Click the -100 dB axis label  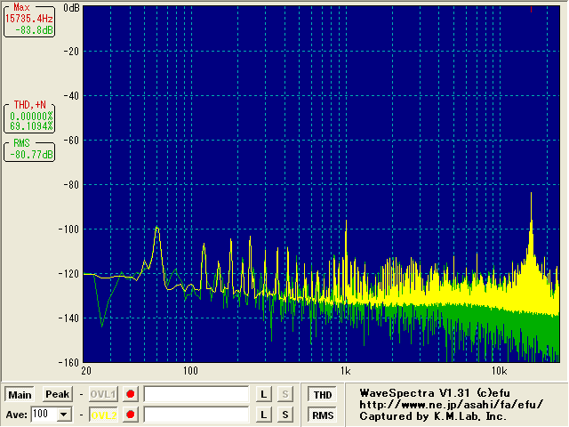coord(68,230)
